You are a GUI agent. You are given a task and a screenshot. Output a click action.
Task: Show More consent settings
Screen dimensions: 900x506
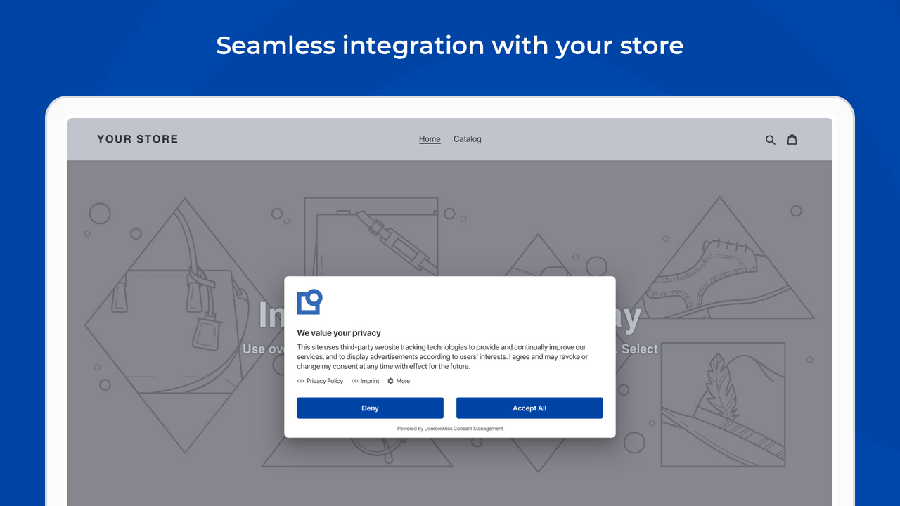[x=403, y=381]
